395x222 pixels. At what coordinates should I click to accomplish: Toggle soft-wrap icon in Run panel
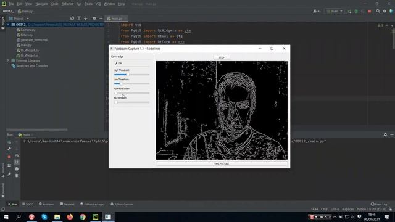pos(17,155)
